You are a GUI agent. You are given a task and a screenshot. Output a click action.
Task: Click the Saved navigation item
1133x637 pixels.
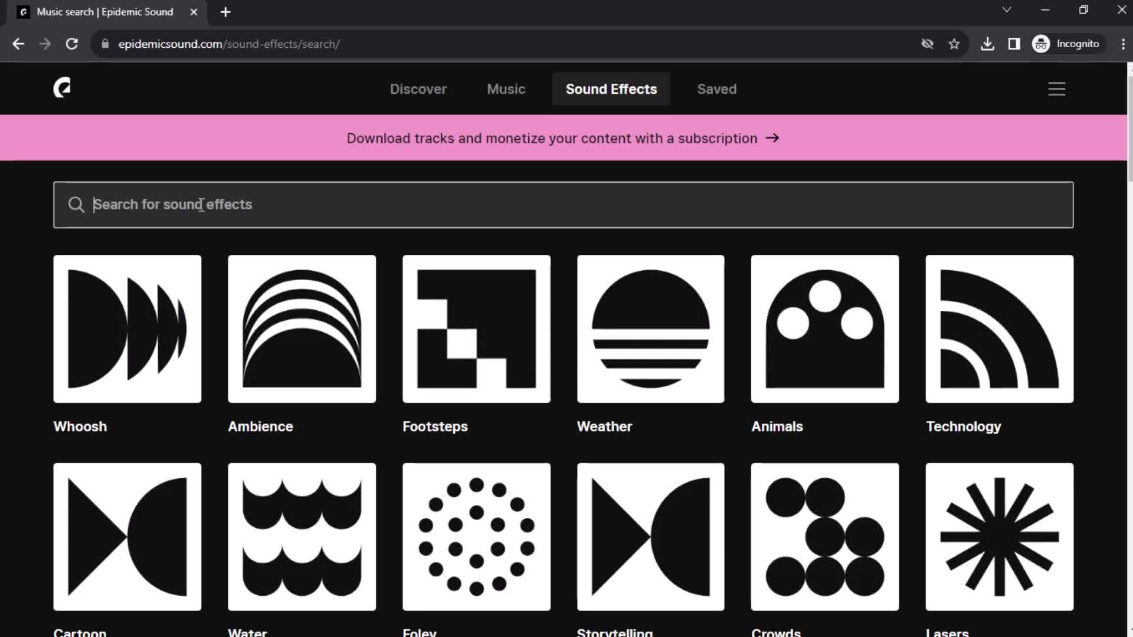click(717, 88)
